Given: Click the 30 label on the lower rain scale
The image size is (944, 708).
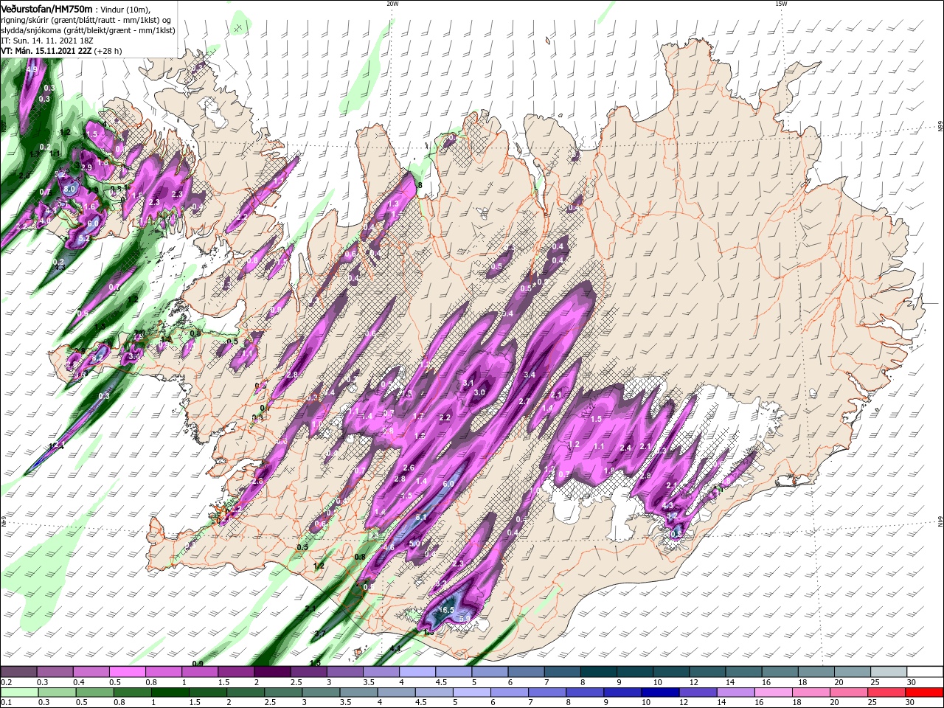Looking at the screenshot, I should tap(910, 703).
